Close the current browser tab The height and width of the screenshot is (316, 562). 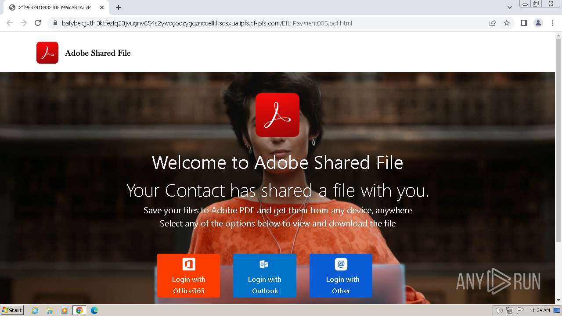[102, 7]
